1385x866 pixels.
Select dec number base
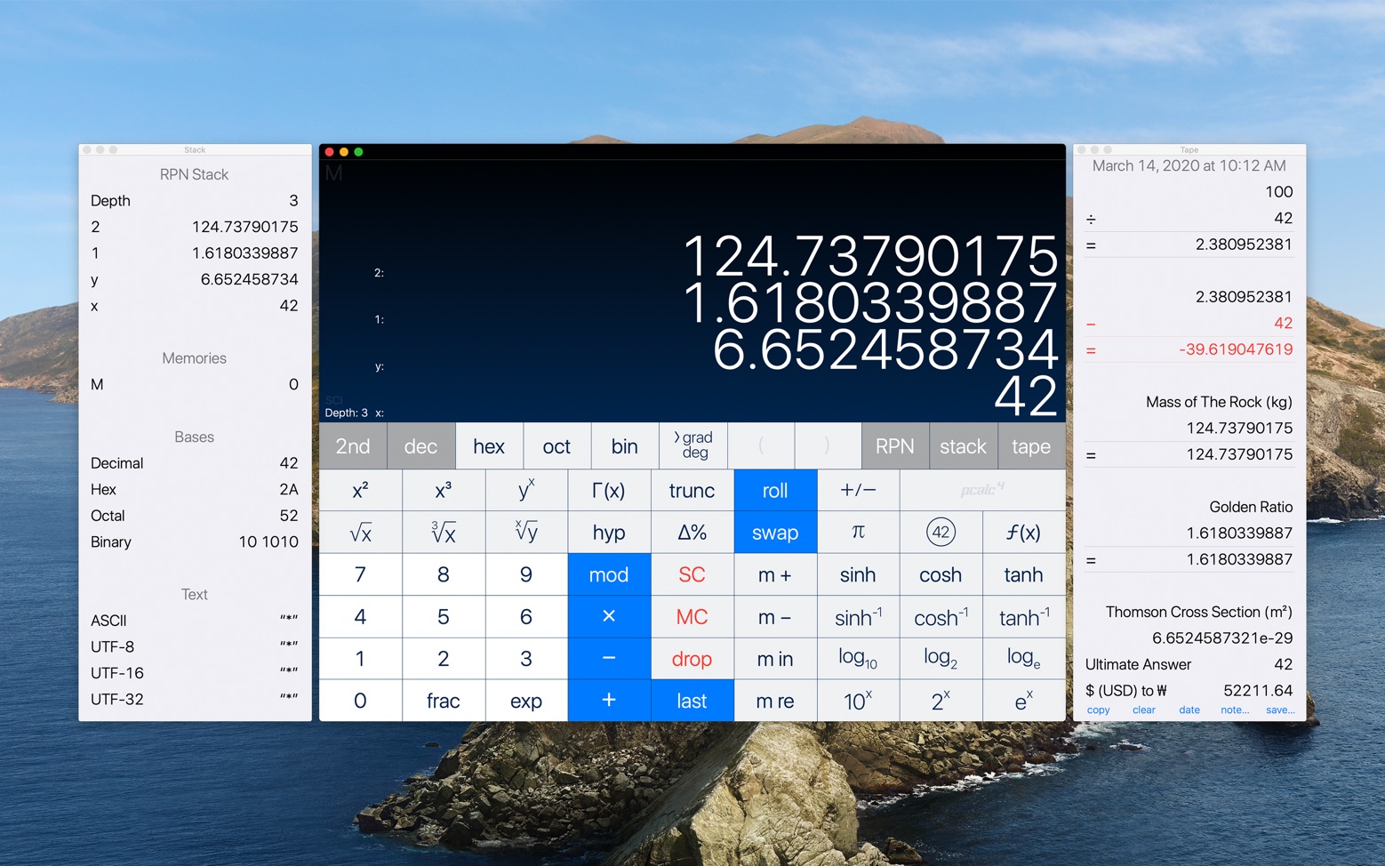(420, 446)
